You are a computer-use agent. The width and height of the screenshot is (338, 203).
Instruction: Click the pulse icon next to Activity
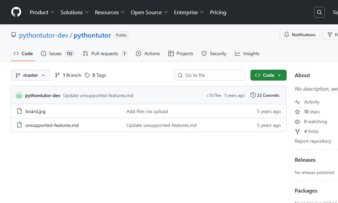(x=297, y=102)
